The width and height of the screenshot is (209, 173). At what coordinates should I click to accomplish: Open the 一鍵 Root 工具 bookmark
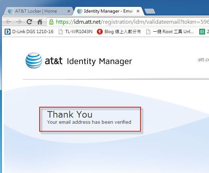[x=170, y=32]
